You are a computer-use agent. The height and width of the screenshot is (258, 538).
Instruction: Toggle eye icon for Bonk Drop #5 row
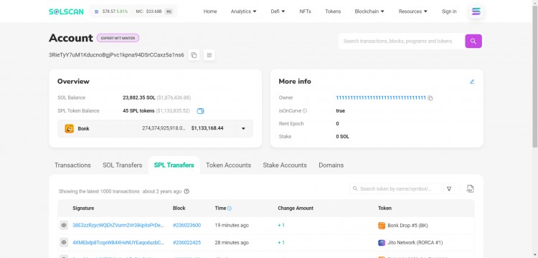(x=64, y=226)
